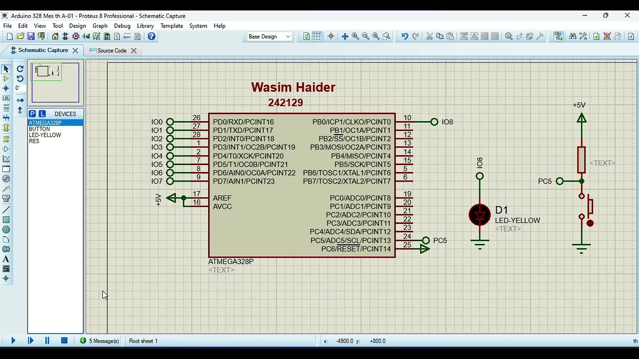Open the Help question mark icon

pyautogui.click(x=152, y=36)
